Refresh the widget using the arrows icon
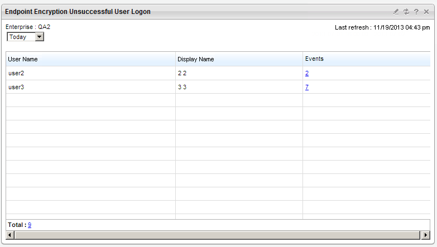This screenshot has height=247, width=437. click(406, 12)
